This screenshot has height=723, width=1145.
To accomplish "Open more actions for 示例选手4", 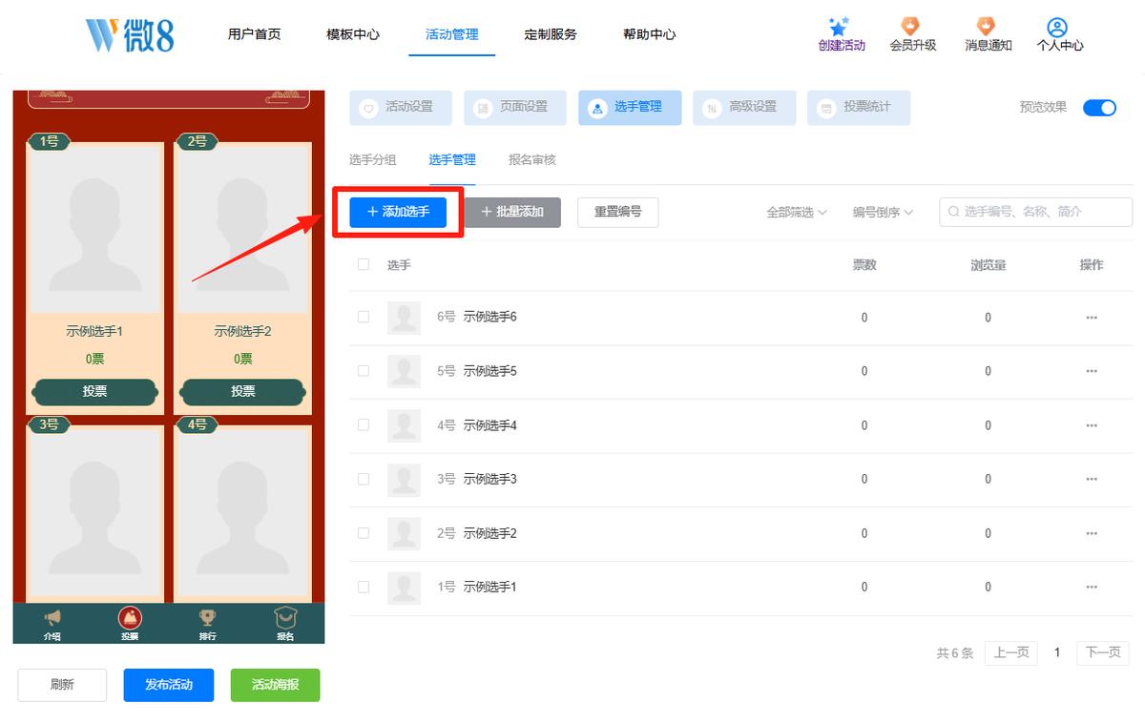I will (1092, 425).
